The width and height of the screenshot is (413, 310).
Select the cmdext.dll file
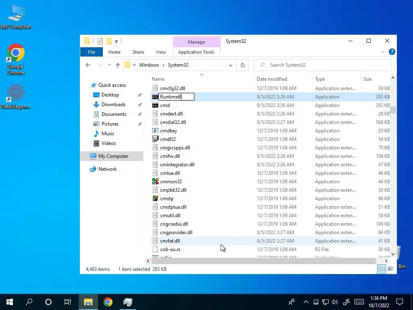pos(171,113)
